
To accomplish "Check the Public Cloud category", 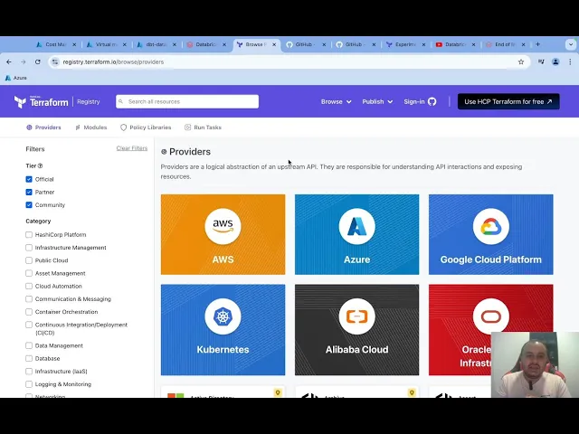I will point(29,260).
